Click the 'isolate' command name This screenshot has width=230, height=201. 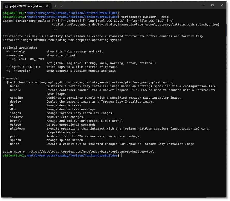click(16, 117)
